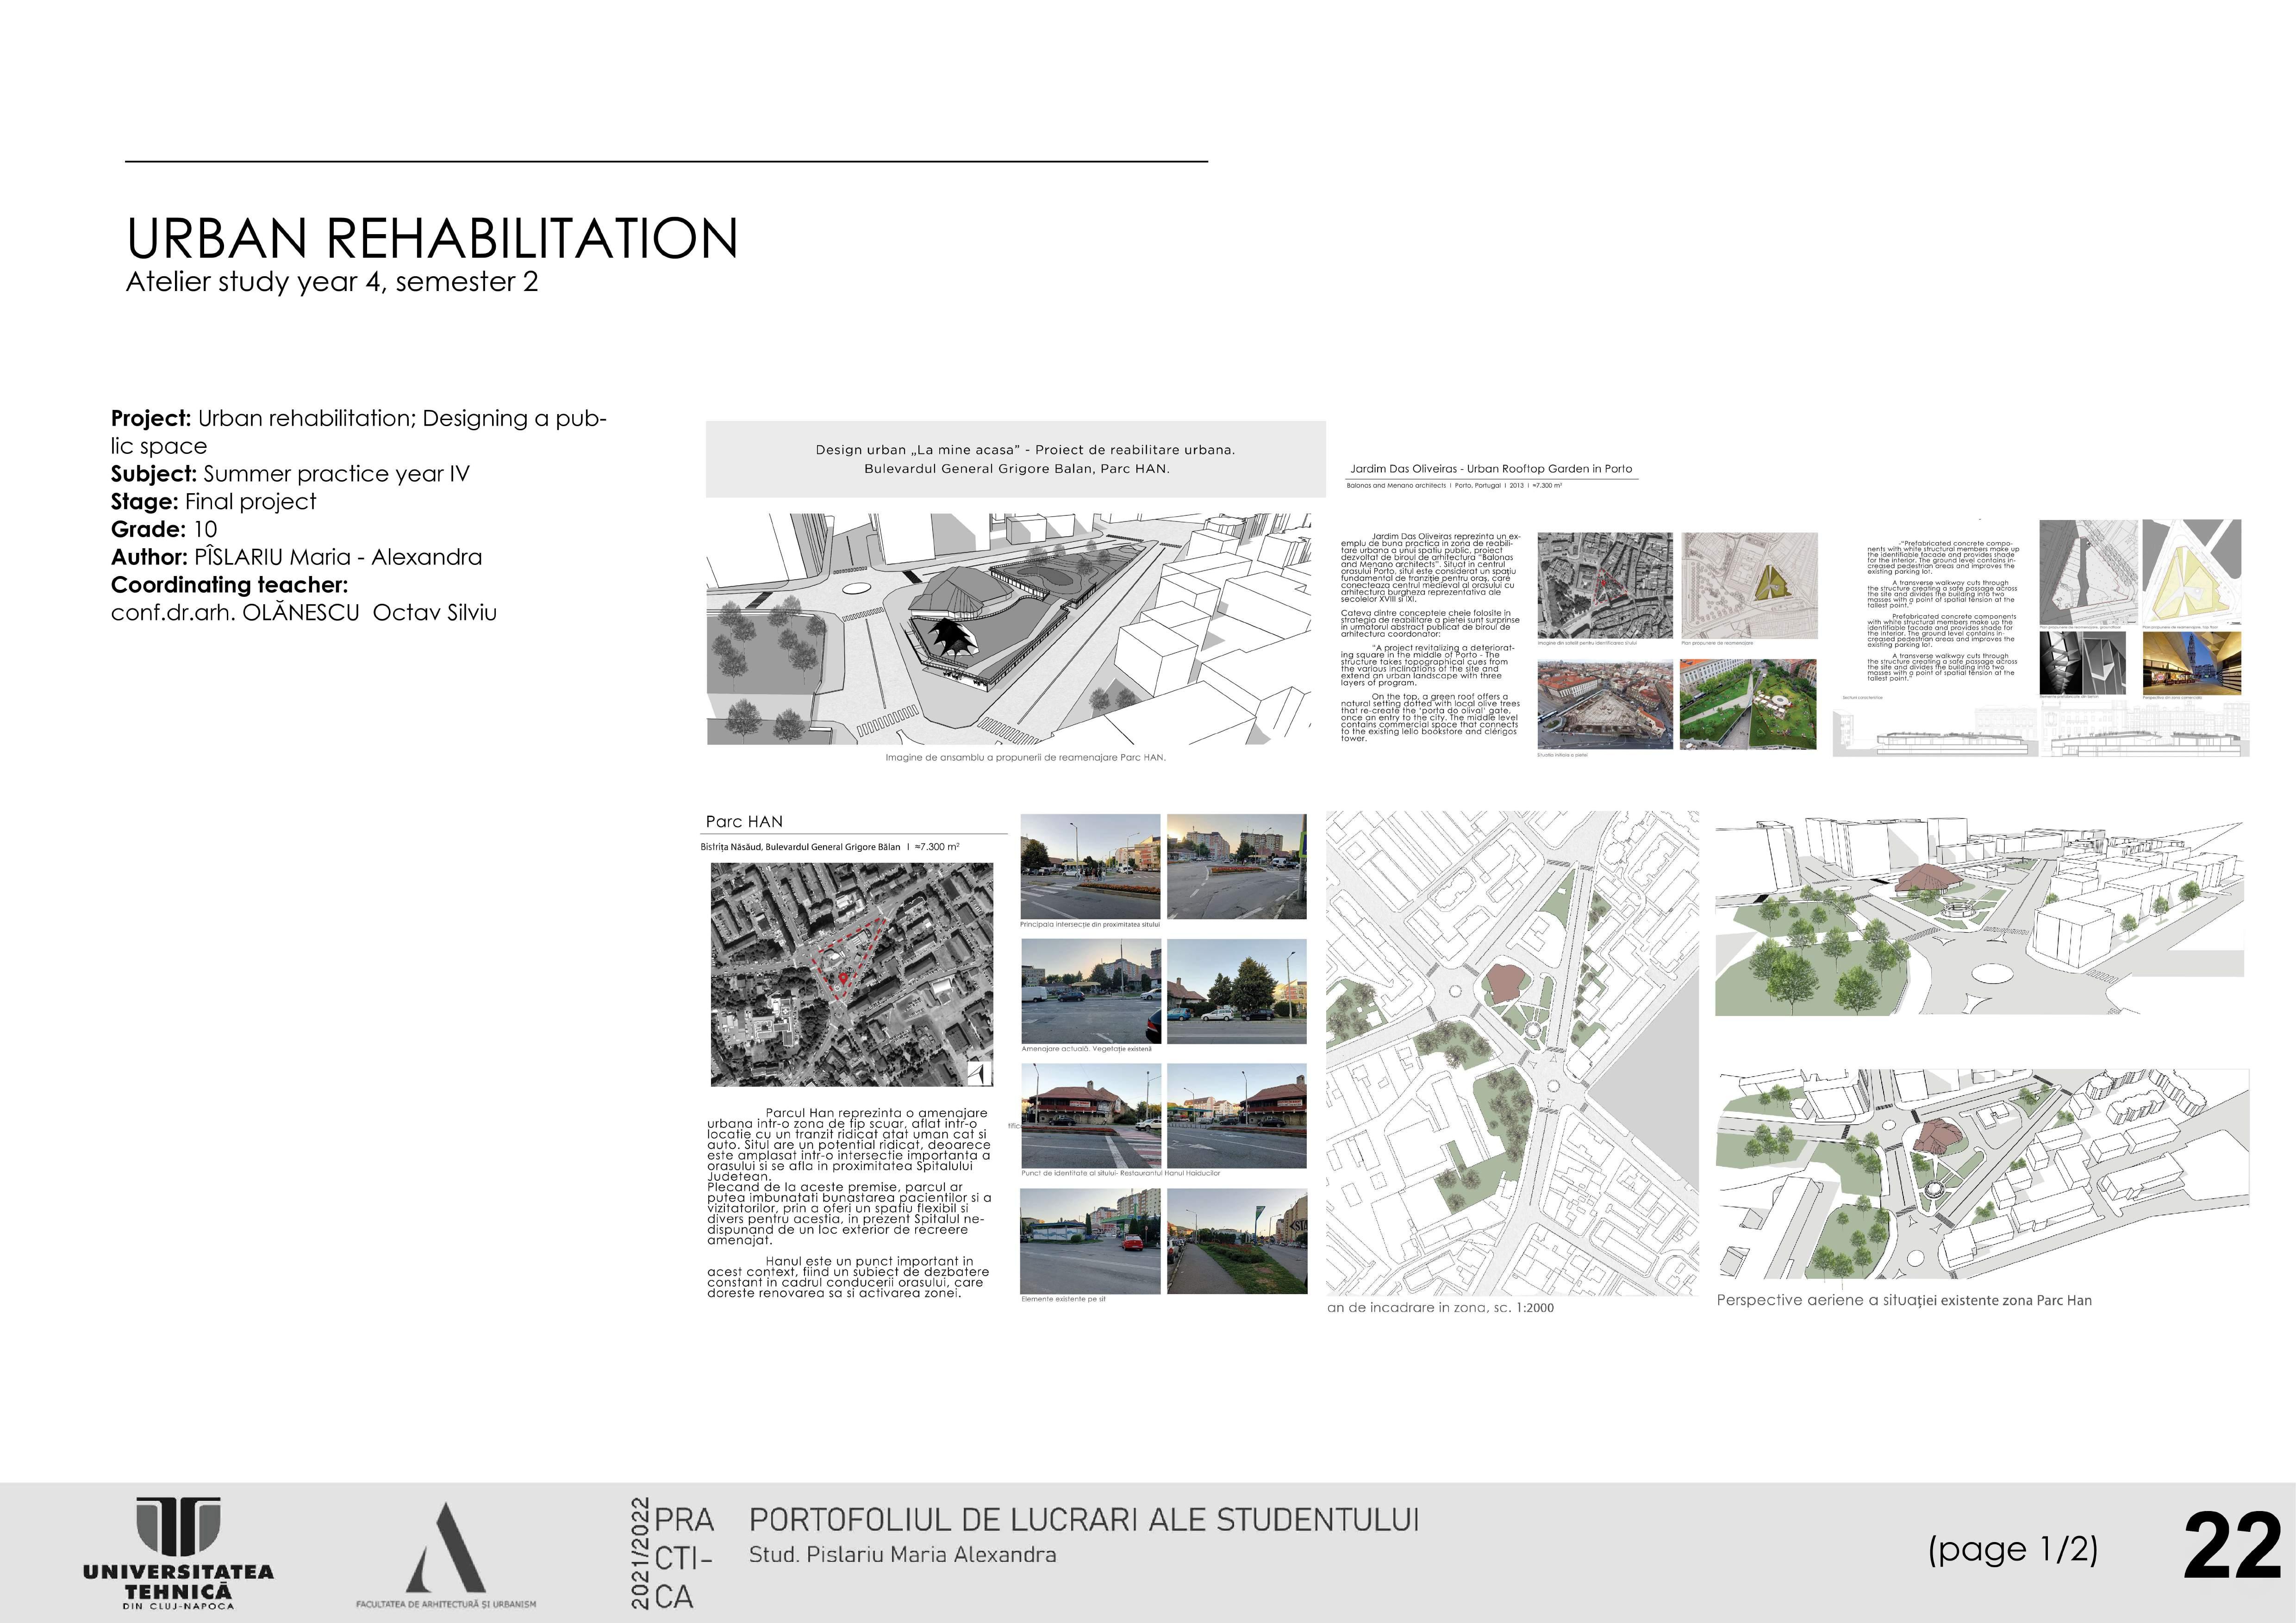2296x1623 pixels.
Task: Click the Porto aerial satellite photo
Action: coord(1604,585)
